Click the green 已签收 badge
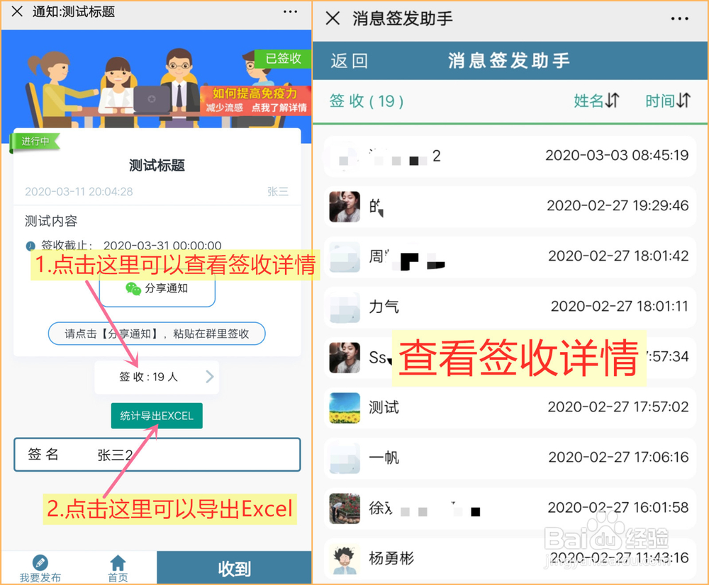 point(283,59)
